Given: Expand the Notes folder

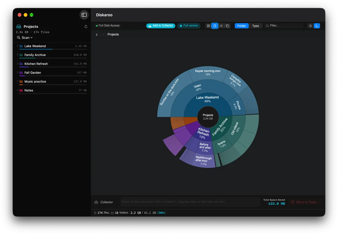Looking at the screenshot, I should 17,90.
